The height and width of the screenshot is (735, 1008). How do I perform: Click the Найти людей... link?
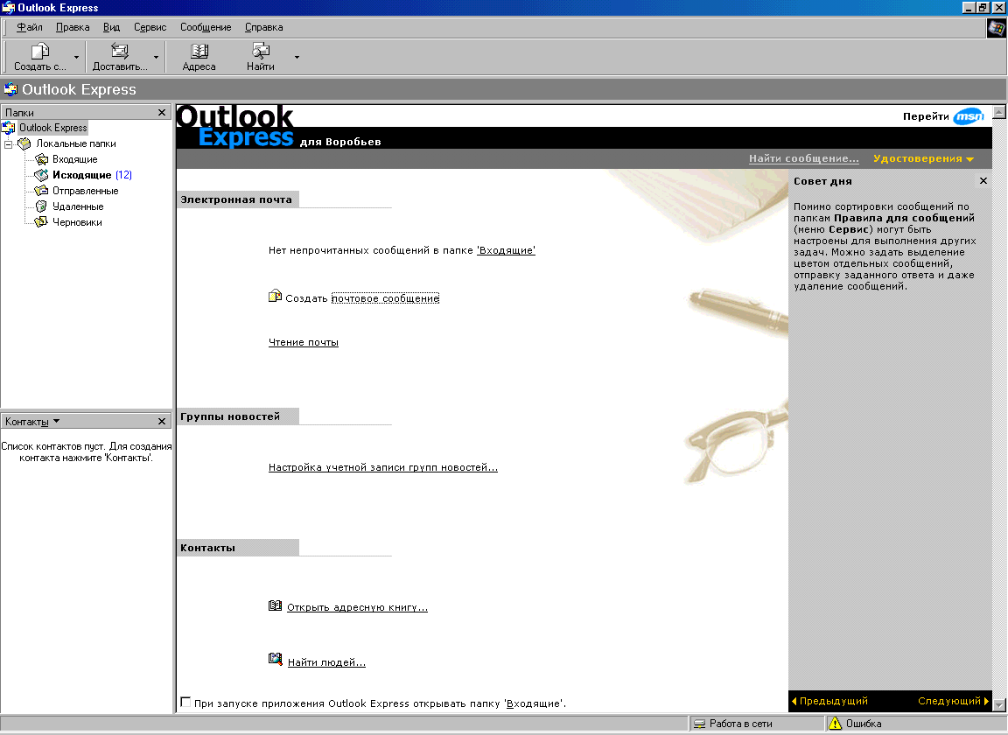tap(326, 663)
